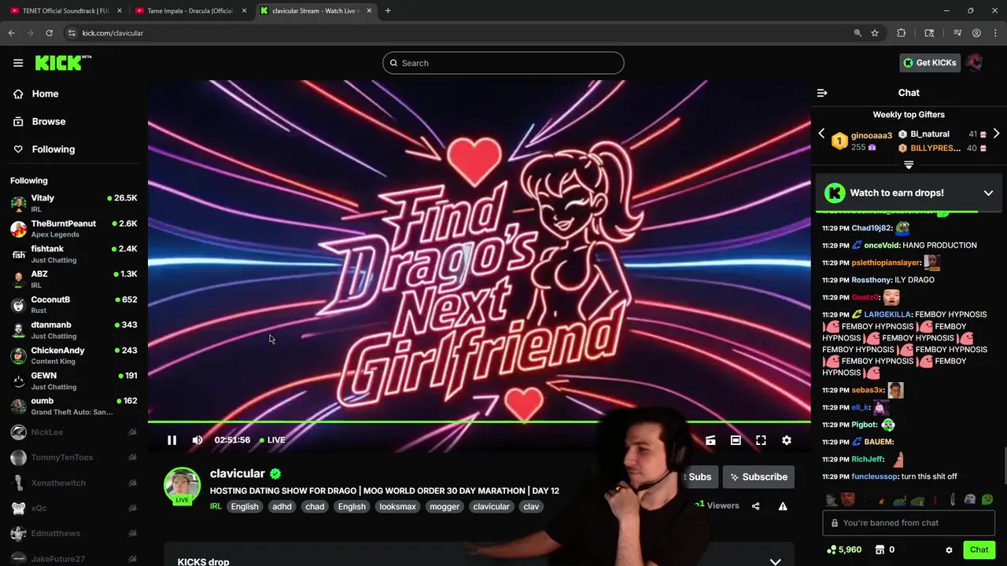
Task: Send message with Chat button
Action: (x=979, y=550)
